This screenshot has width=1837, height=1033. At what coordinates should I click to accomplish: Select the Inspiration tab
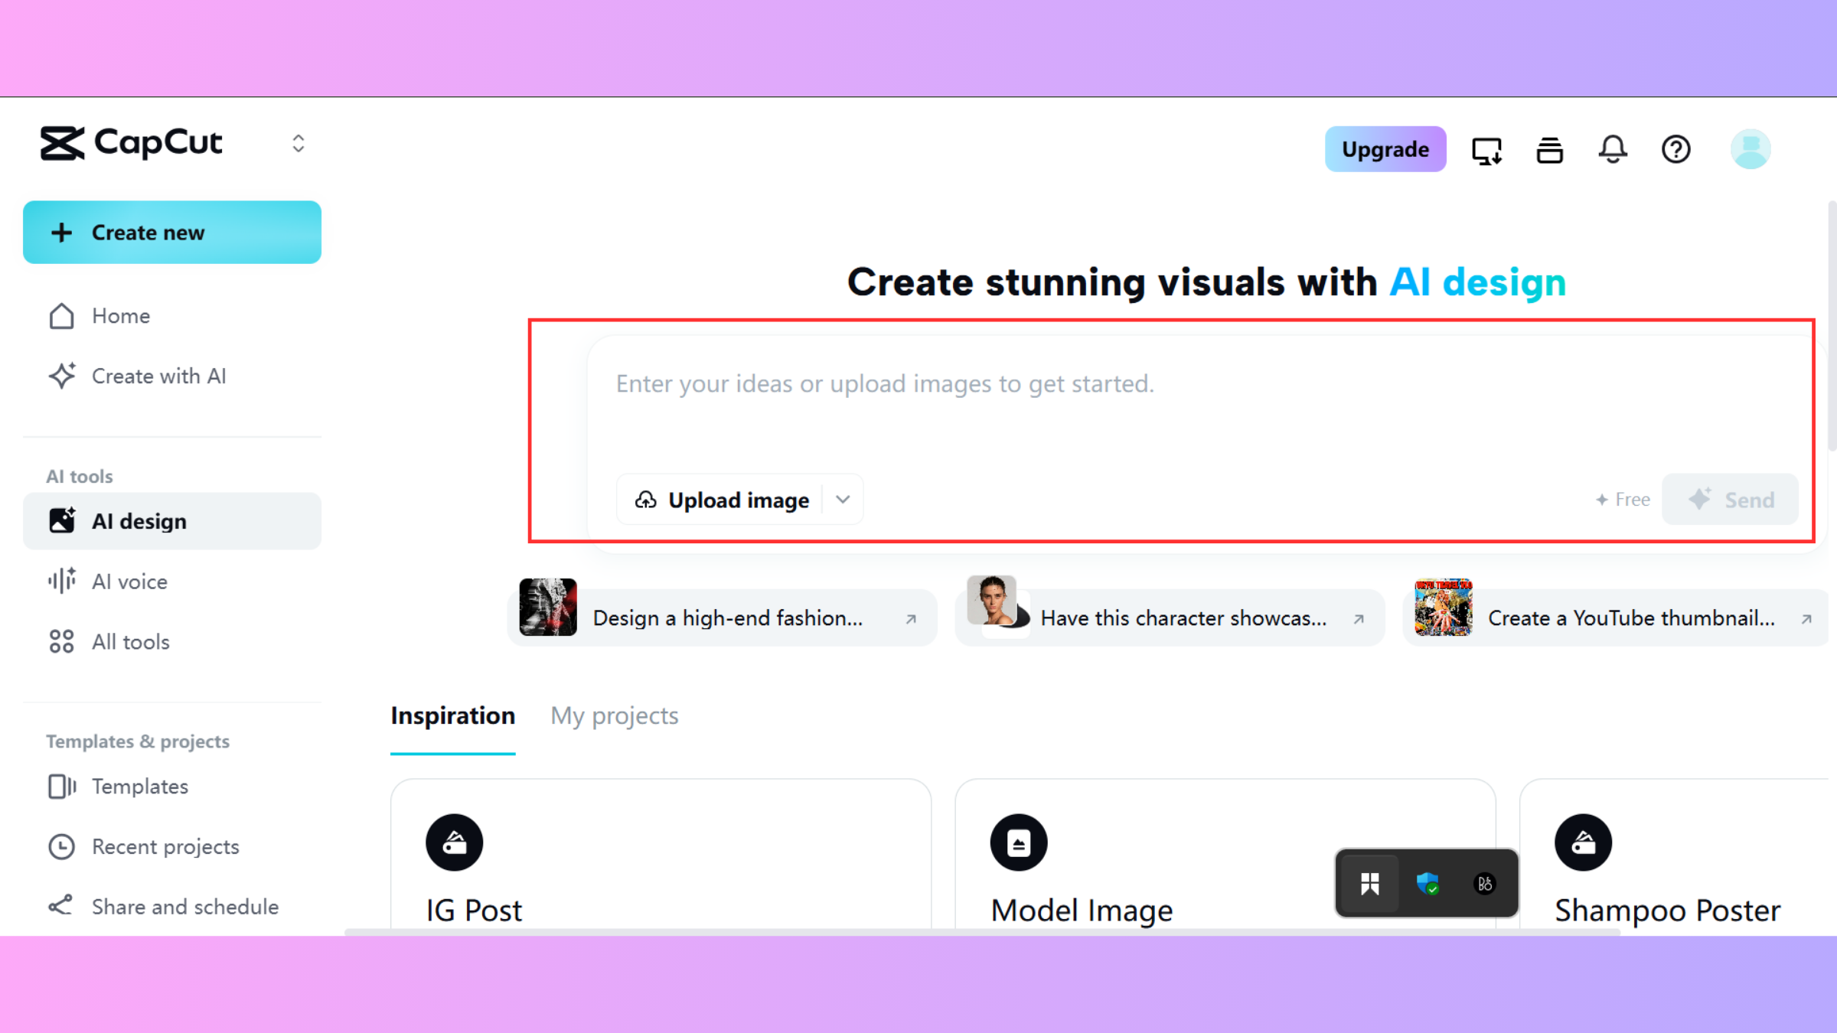(x=452, y=715)
